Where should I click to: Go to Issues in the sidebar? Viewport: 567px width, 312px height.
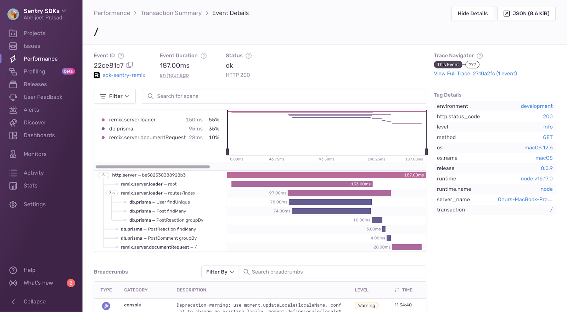point(32,46)
